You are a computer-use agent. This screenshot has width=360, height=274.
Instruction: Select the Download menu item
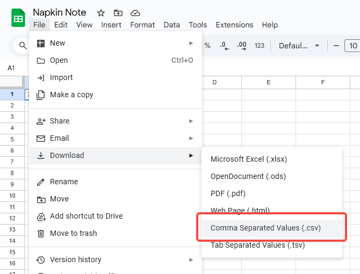click(116, 155)
